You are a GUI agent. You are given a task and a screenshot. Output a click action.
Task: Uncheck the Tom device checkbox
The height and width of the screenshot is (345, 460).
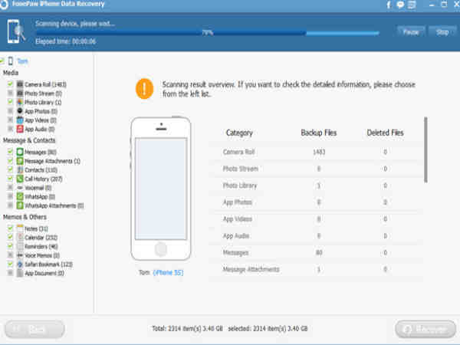click(x=2, y=61)
